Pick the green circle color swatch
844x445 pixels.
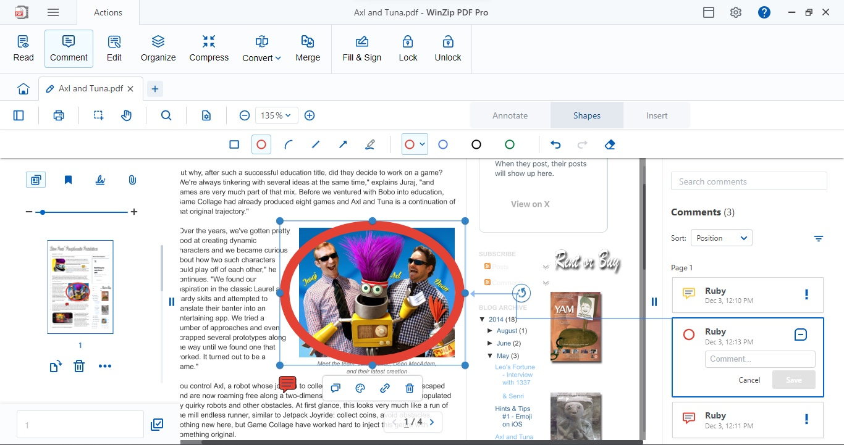tap(510, 144)
